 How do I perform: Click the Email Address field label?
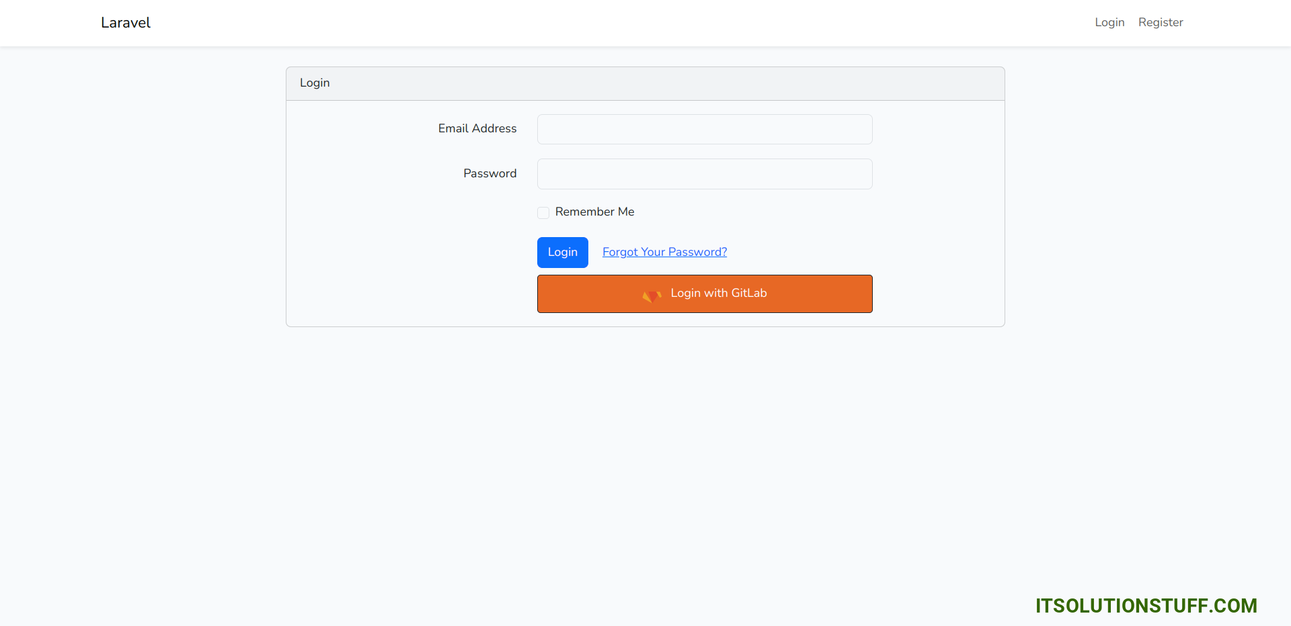(x=477, y=129)
